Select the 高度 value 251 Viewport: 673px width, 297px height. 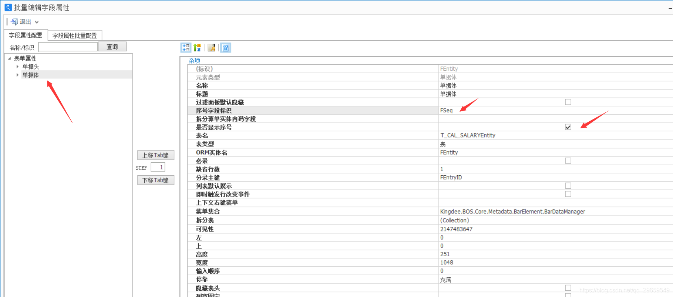tap(445, 254)
